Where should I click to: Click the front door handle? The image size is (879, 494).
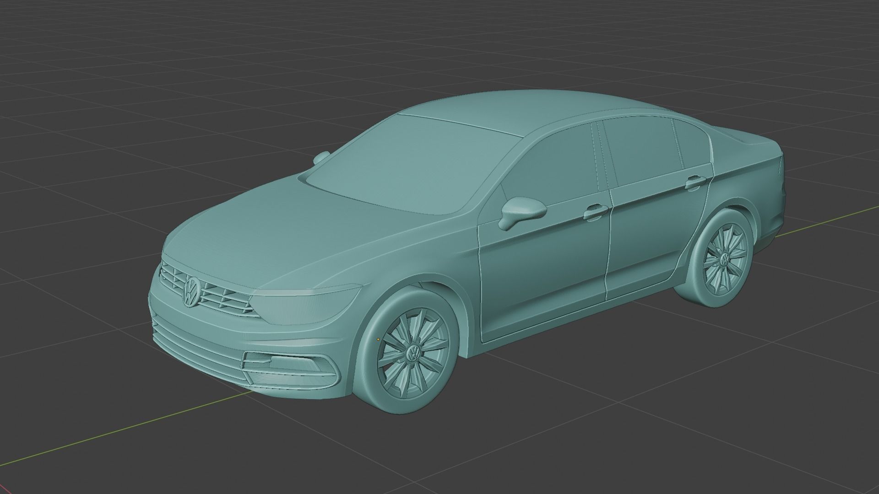tap(596, 212)
